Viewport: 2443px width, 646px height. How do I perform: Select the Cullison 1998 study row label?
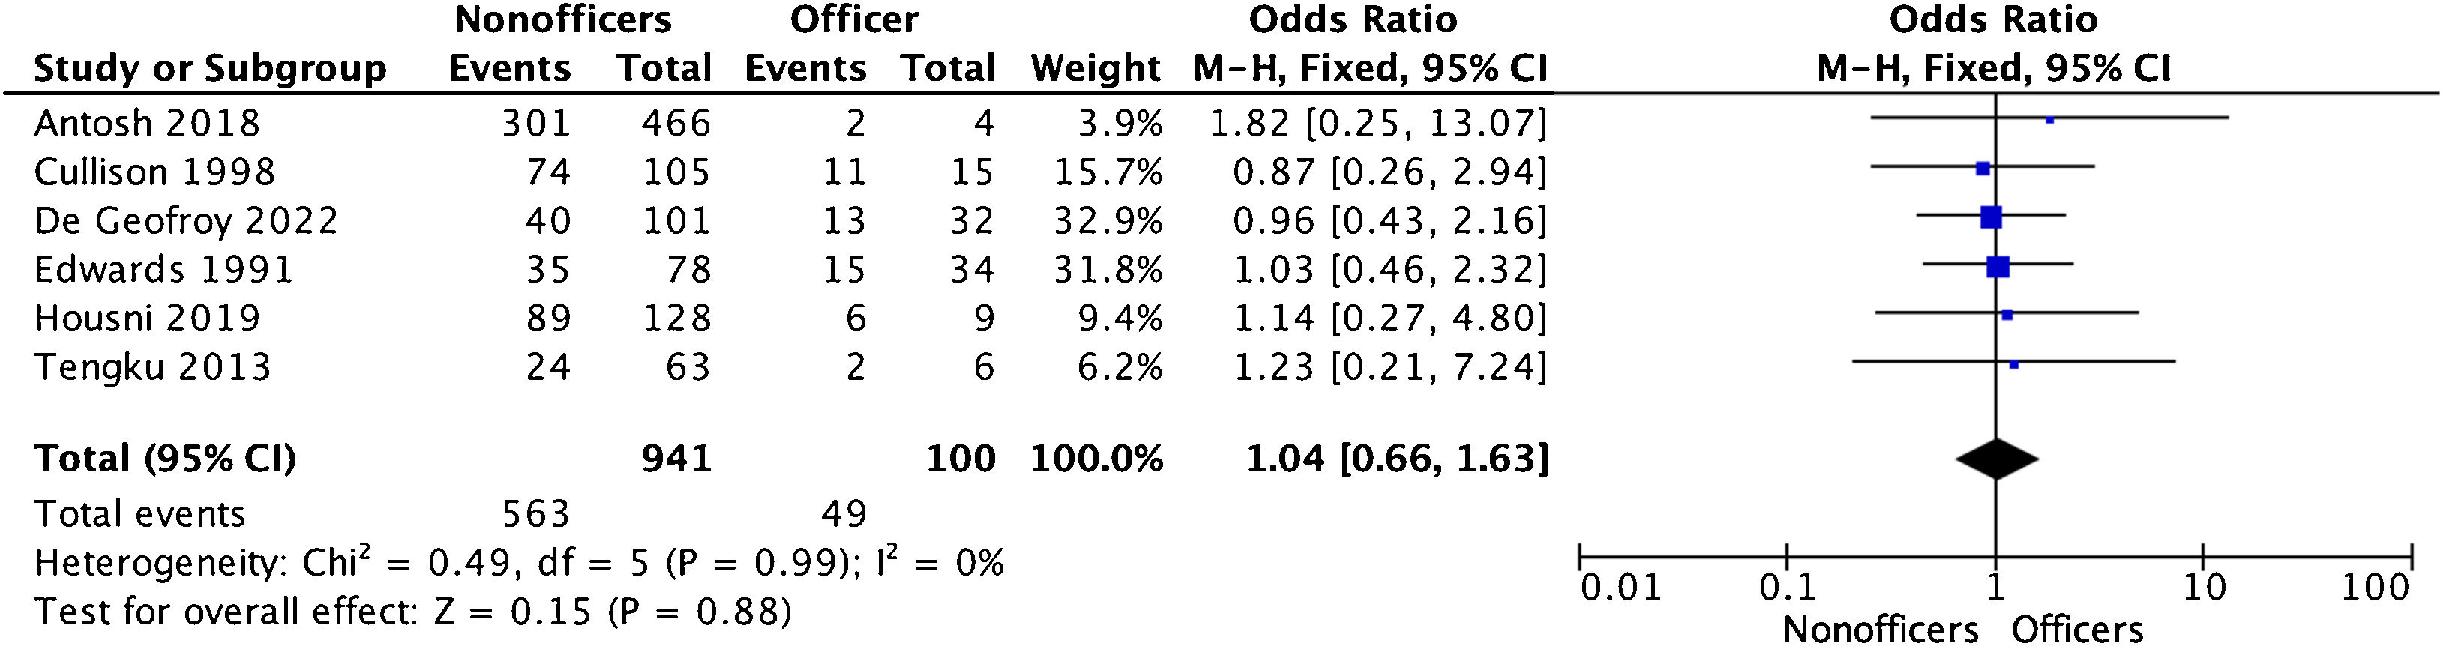click(154, 172)
